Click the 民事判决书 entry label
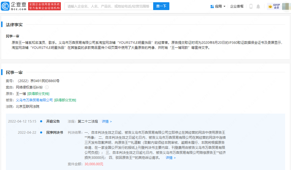 [x=55, y=133]
